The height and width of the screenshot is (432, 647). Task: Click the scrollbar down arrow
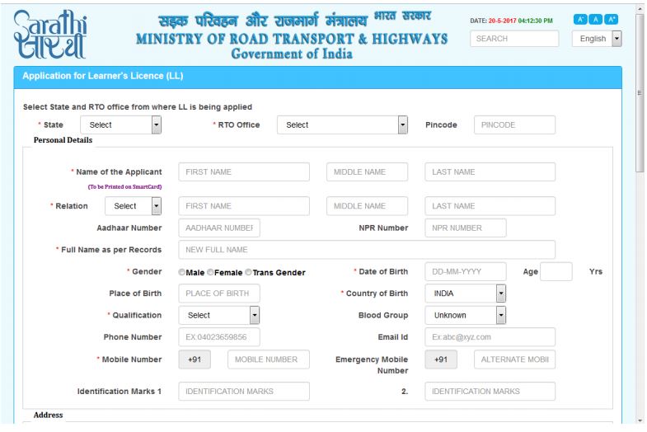point(640,420)
